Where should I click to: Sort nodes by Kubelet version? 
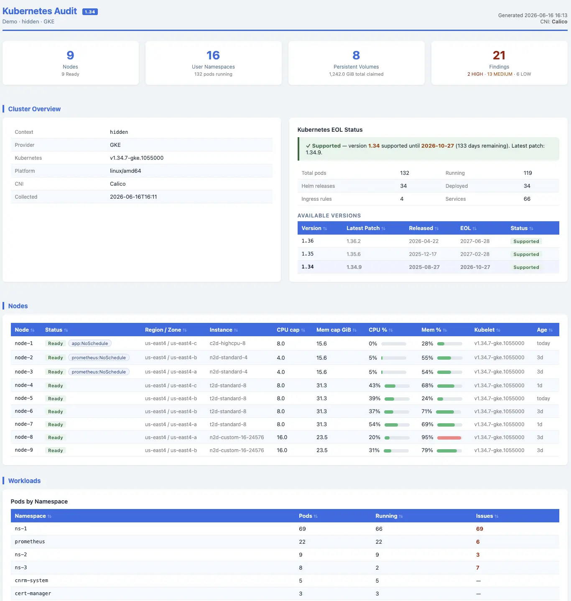click(x=487, y=330)
